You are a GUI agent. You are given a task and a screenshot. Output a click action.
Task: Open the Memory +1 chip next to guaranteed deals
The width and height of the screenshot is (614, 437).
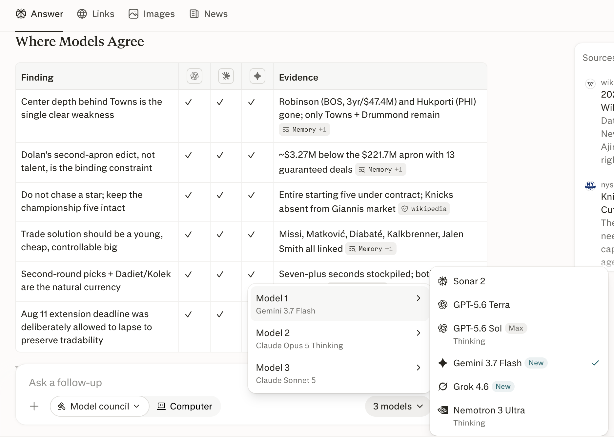[380, 169]
